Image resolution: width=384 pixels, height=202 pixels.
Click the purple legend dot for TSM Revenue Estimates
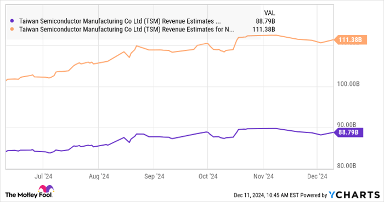pyautogui.click(x=12, y=21)
